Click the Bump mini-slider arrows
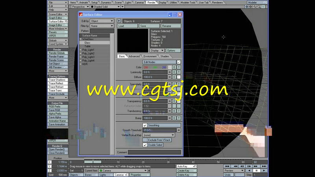Viewport: 315px width, 177px height. pos(170,118)
